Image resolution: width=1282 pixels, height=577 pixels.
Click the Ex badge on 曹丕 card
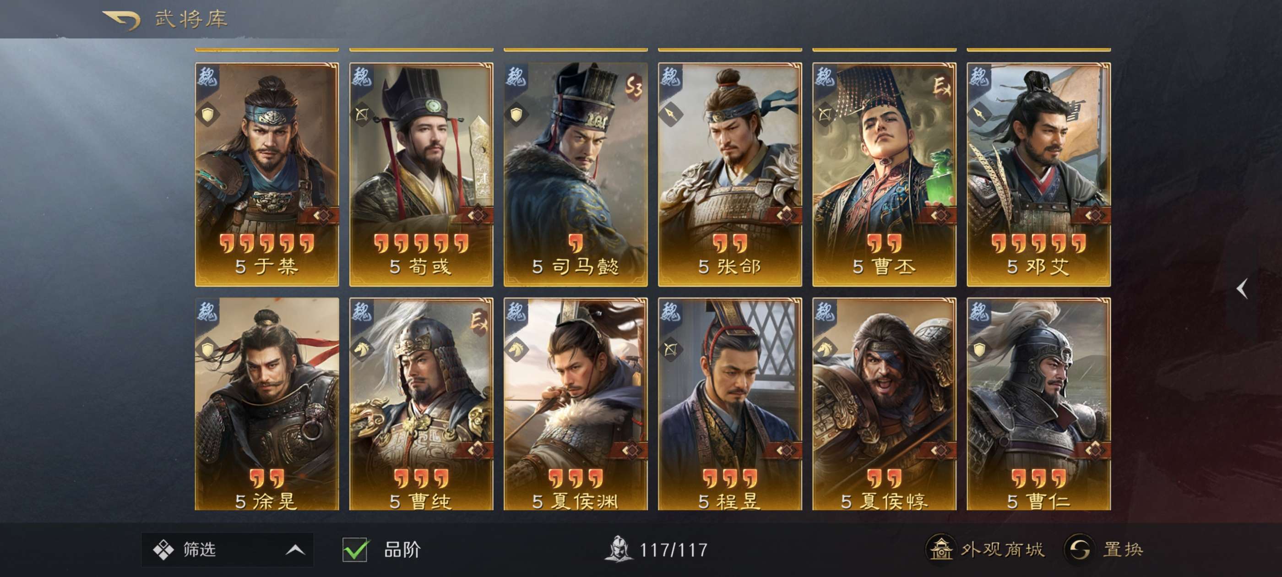(x=942, y=87)
